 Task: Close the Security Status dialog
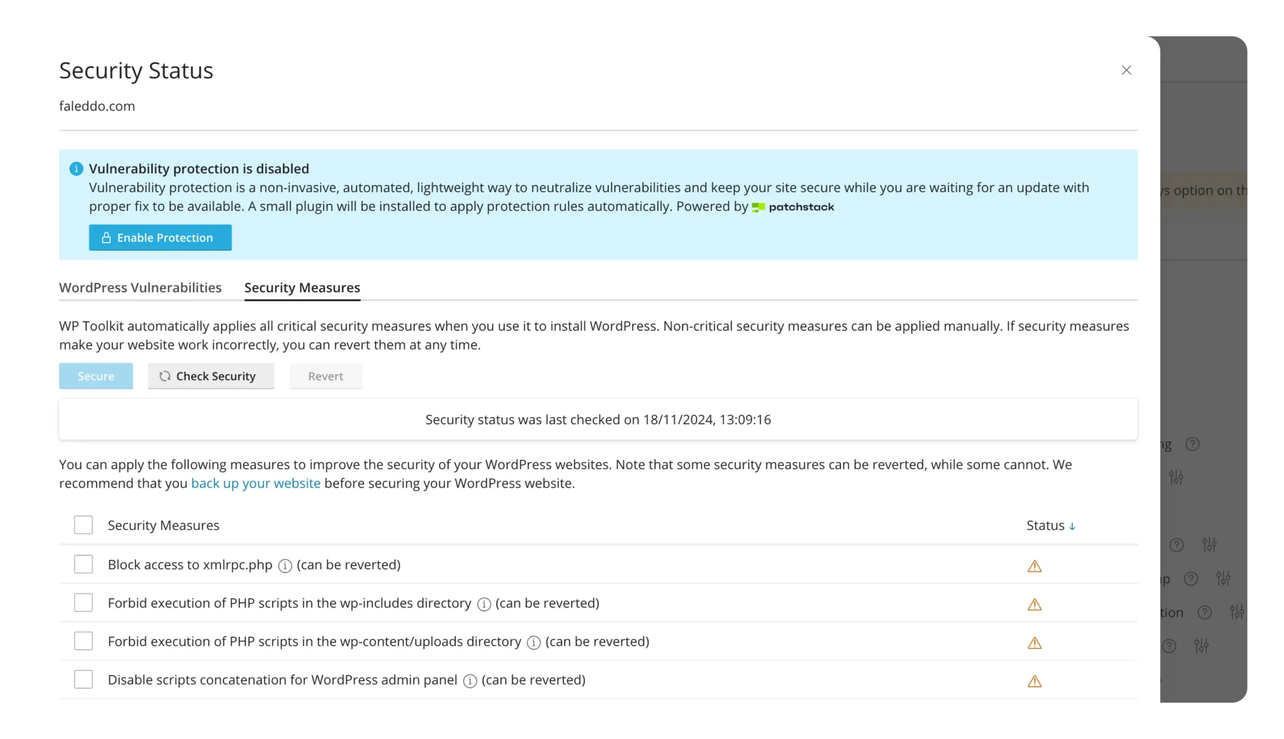pos(1126,70)
